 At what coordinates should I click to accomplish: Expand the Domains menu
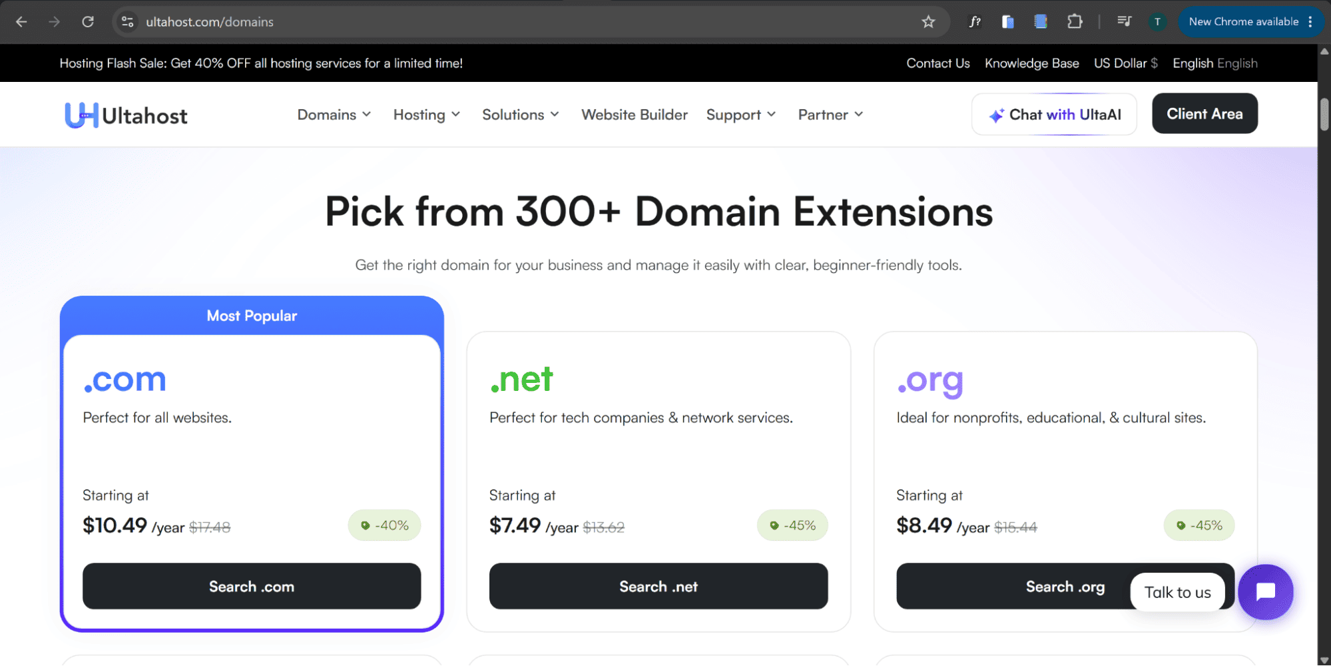334,115
